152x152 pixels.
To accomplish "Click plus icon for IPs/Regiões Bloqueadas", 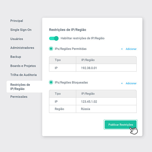I will coord(122,83).
